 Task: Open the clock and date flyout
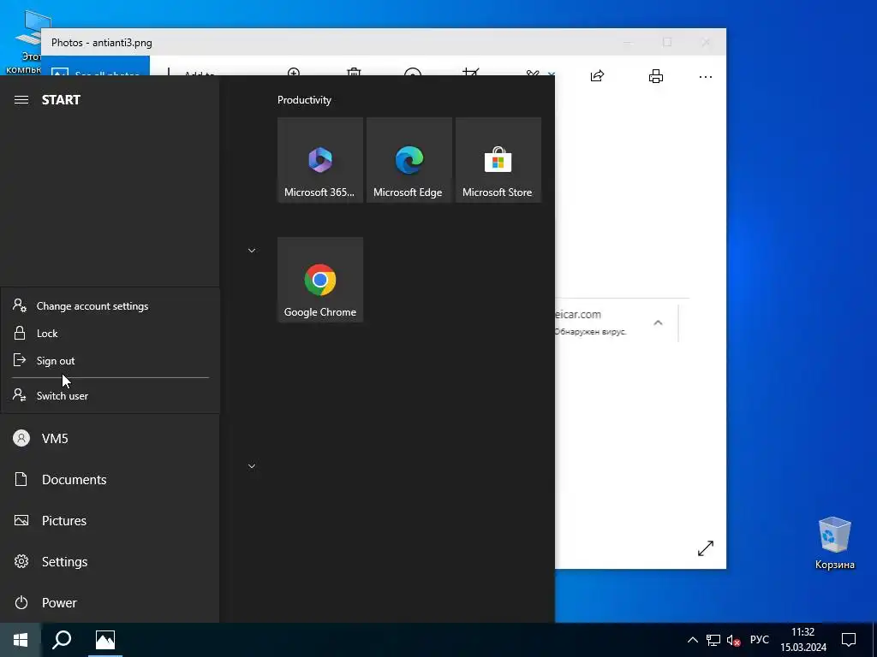click(x=803, y=640)
